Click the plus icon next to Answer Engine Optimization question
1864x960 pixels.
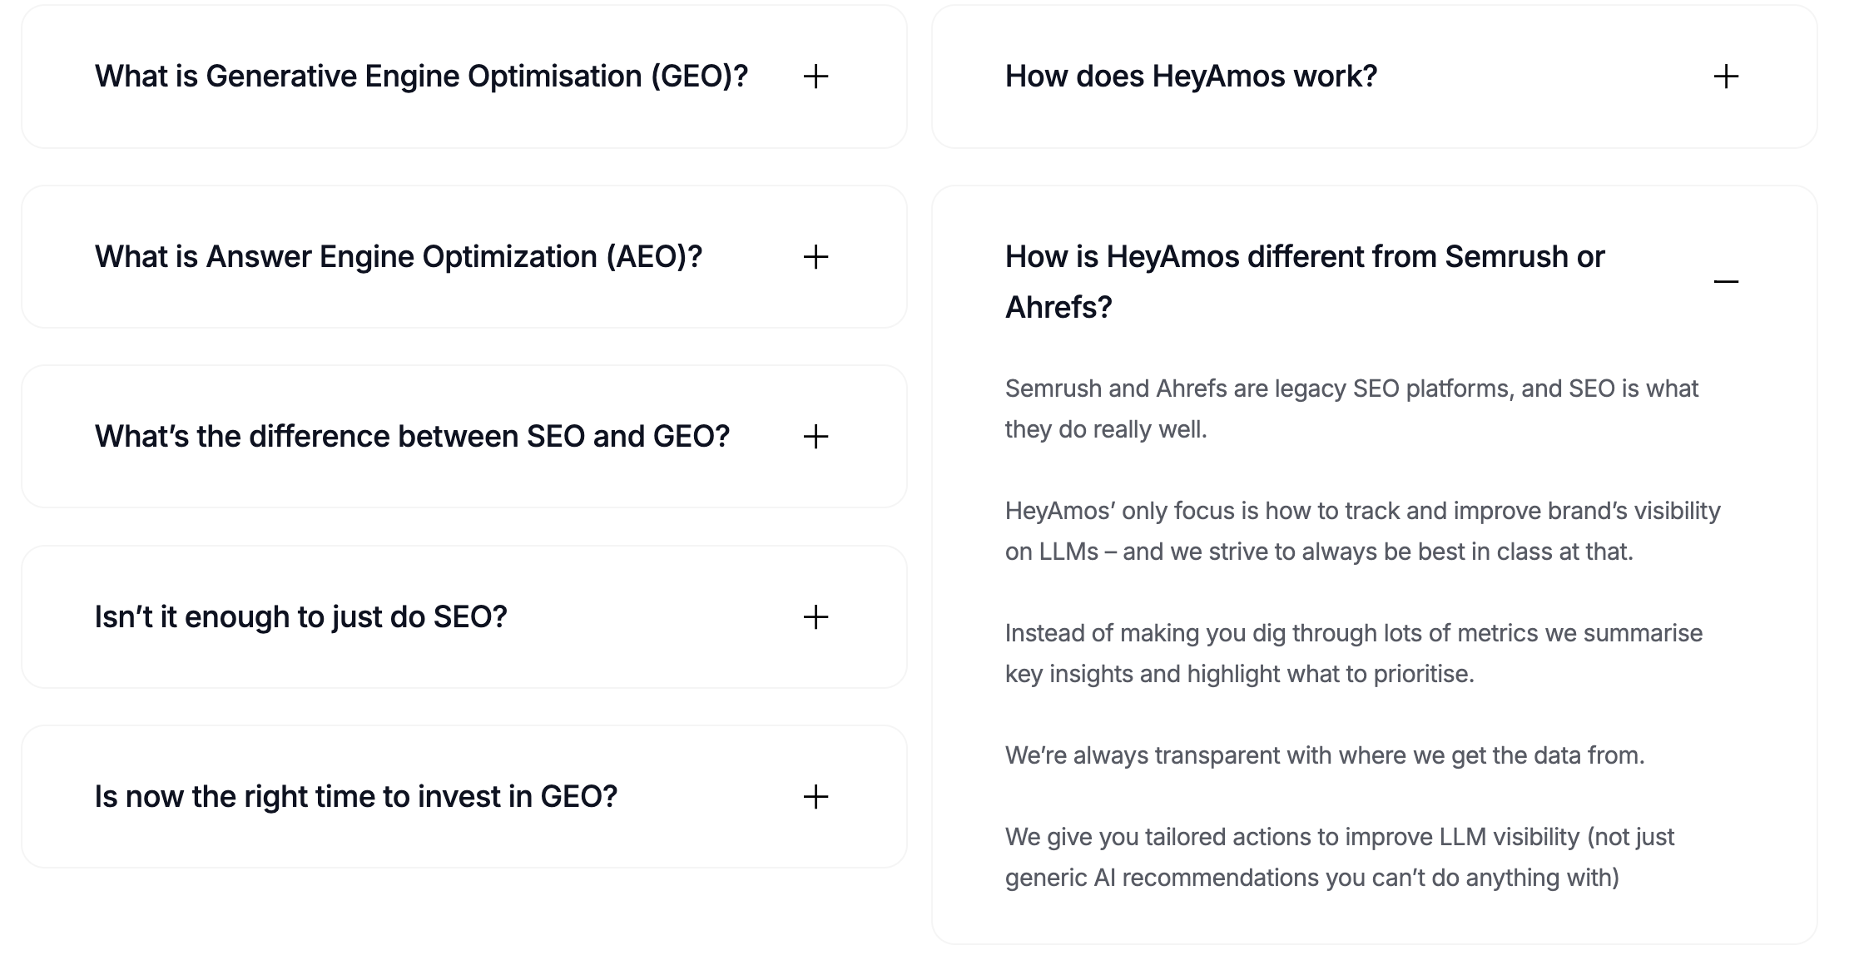(815, 257)
